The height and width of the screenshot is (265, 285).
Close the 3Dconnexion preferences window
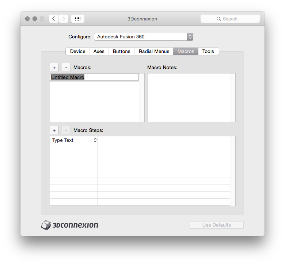pos(27,19)
